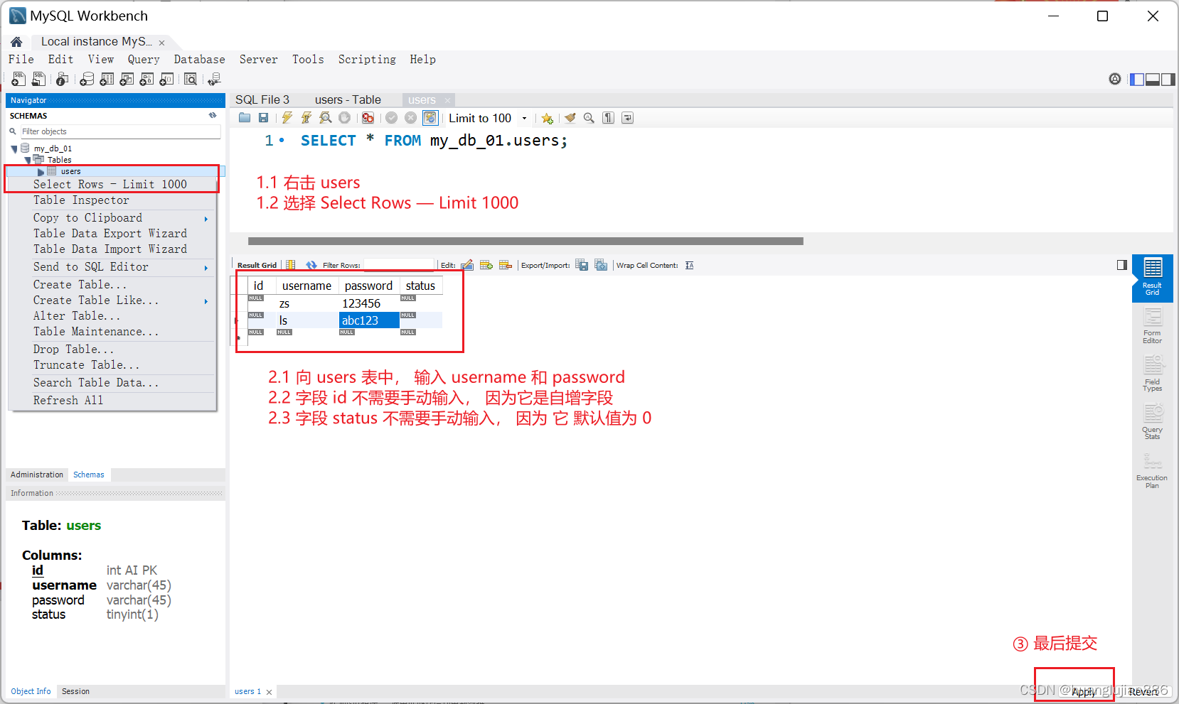
Task: Search table data icon in main toolbar
Action: click(x=191, y=79)
